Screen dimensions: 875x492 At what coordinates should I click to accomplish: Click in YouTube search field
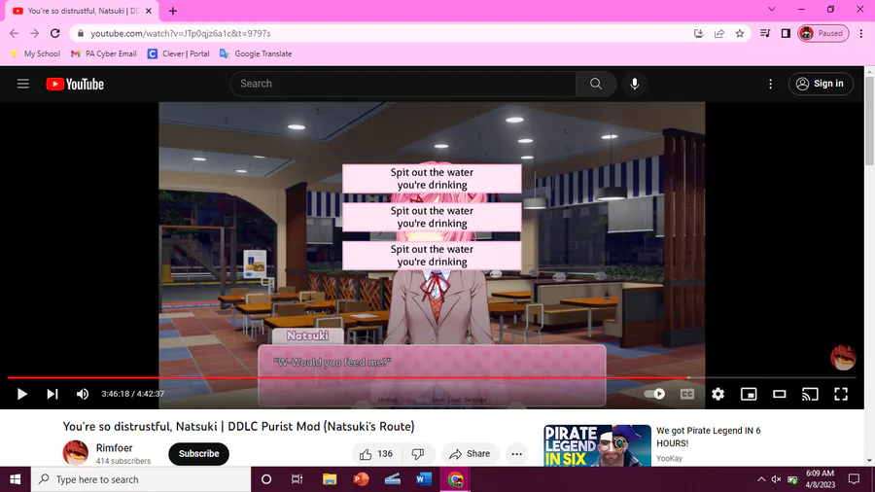coord(402,84)
